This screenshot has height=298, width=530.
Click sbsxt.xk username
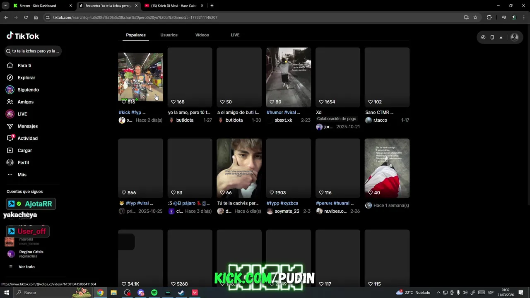[x=284, y=120]
